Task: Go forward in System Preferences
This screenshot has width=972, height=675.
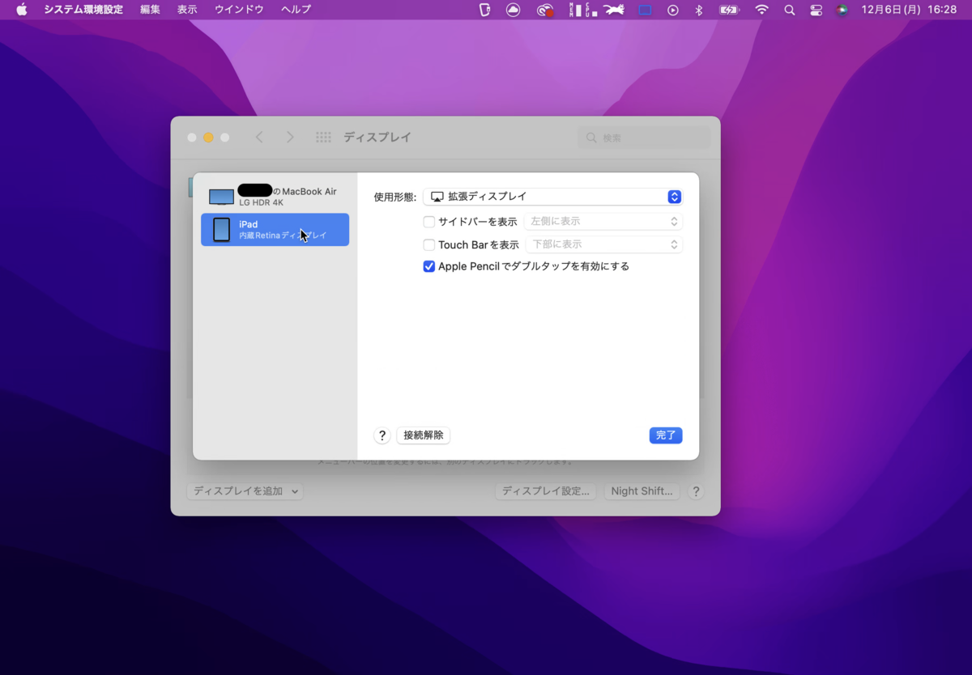Action: pyautogui.click(x=290, y=138)
